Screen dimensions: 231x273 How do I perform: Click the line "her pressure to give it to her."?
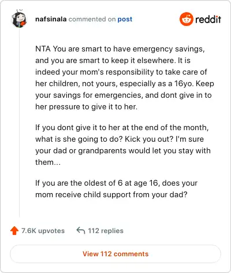(x=86, y=106)
